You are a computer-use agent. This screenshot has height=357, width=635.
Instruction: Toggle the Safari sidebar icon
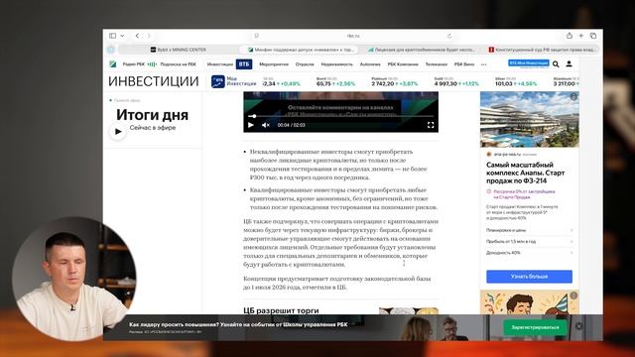(x=112, y=36)
